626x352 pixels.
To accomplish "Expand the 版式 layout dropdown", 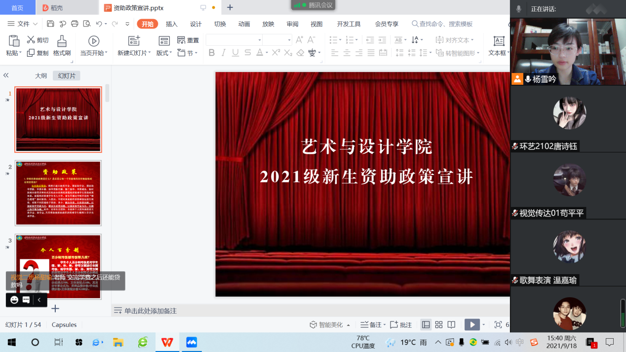I will (171, 53).
